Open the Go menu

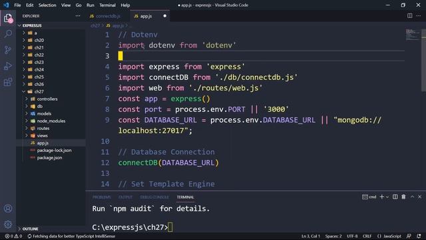coord(79,5)
